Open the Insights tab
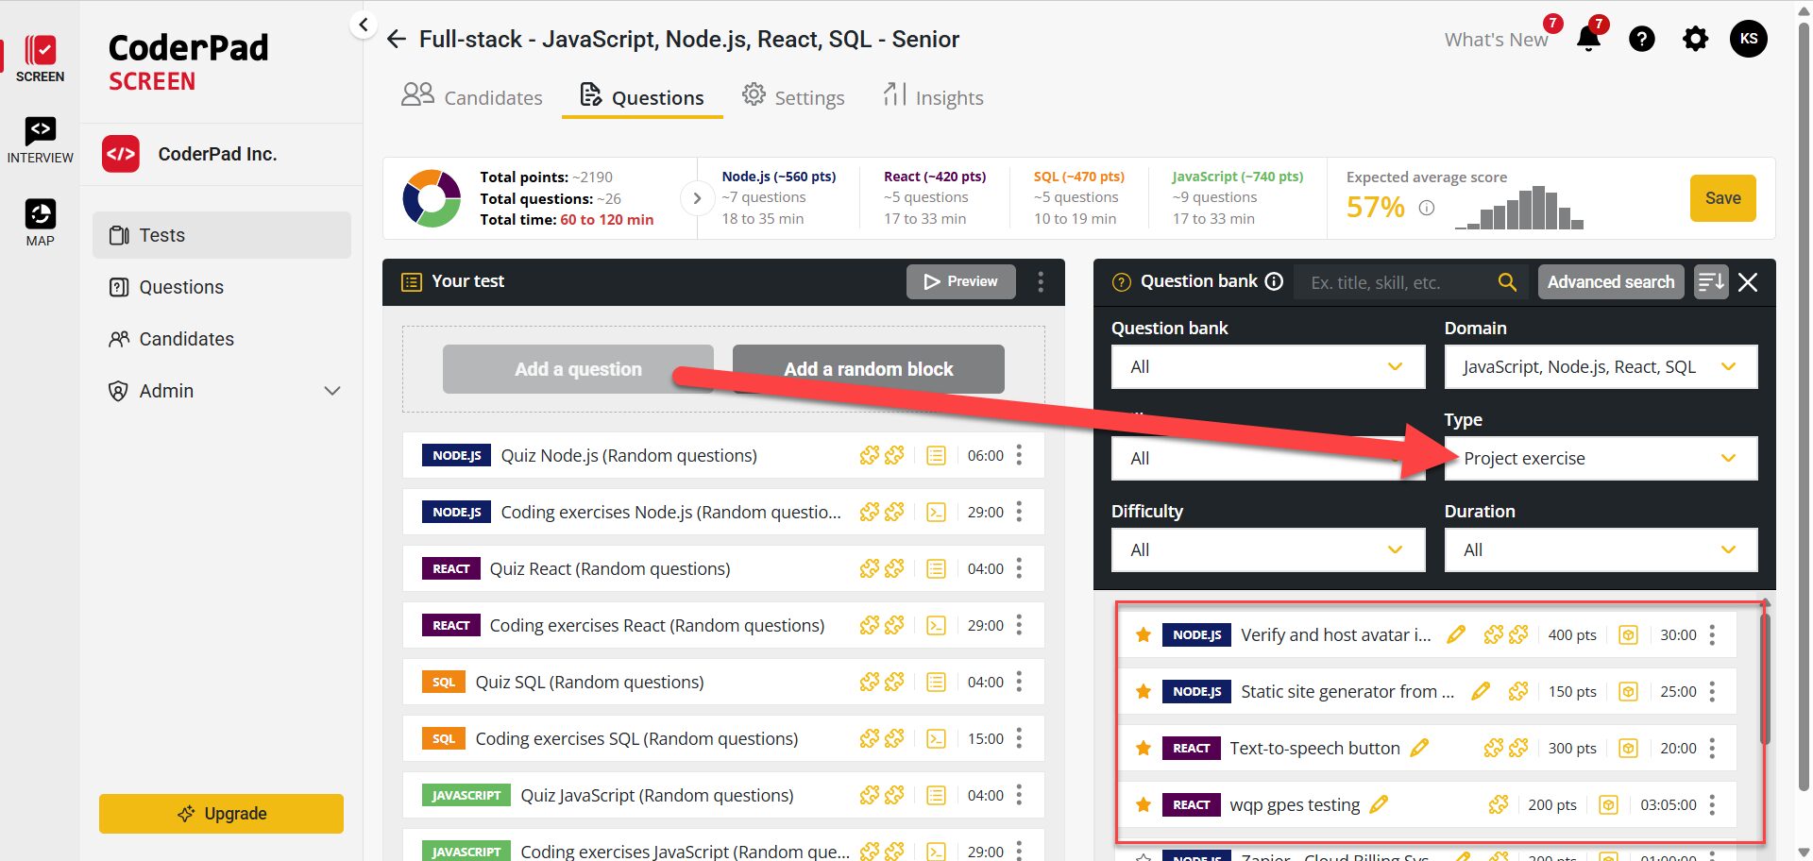 933,97
